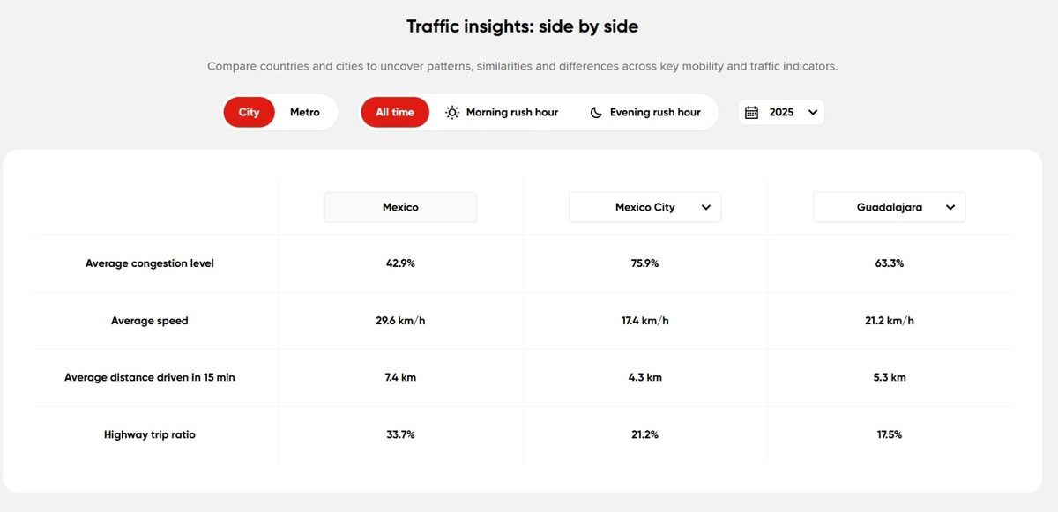The height and width of the screenshot is (512, 1058).
Task: Open the Mexico City selector dropdown
Action: point(644,208)
